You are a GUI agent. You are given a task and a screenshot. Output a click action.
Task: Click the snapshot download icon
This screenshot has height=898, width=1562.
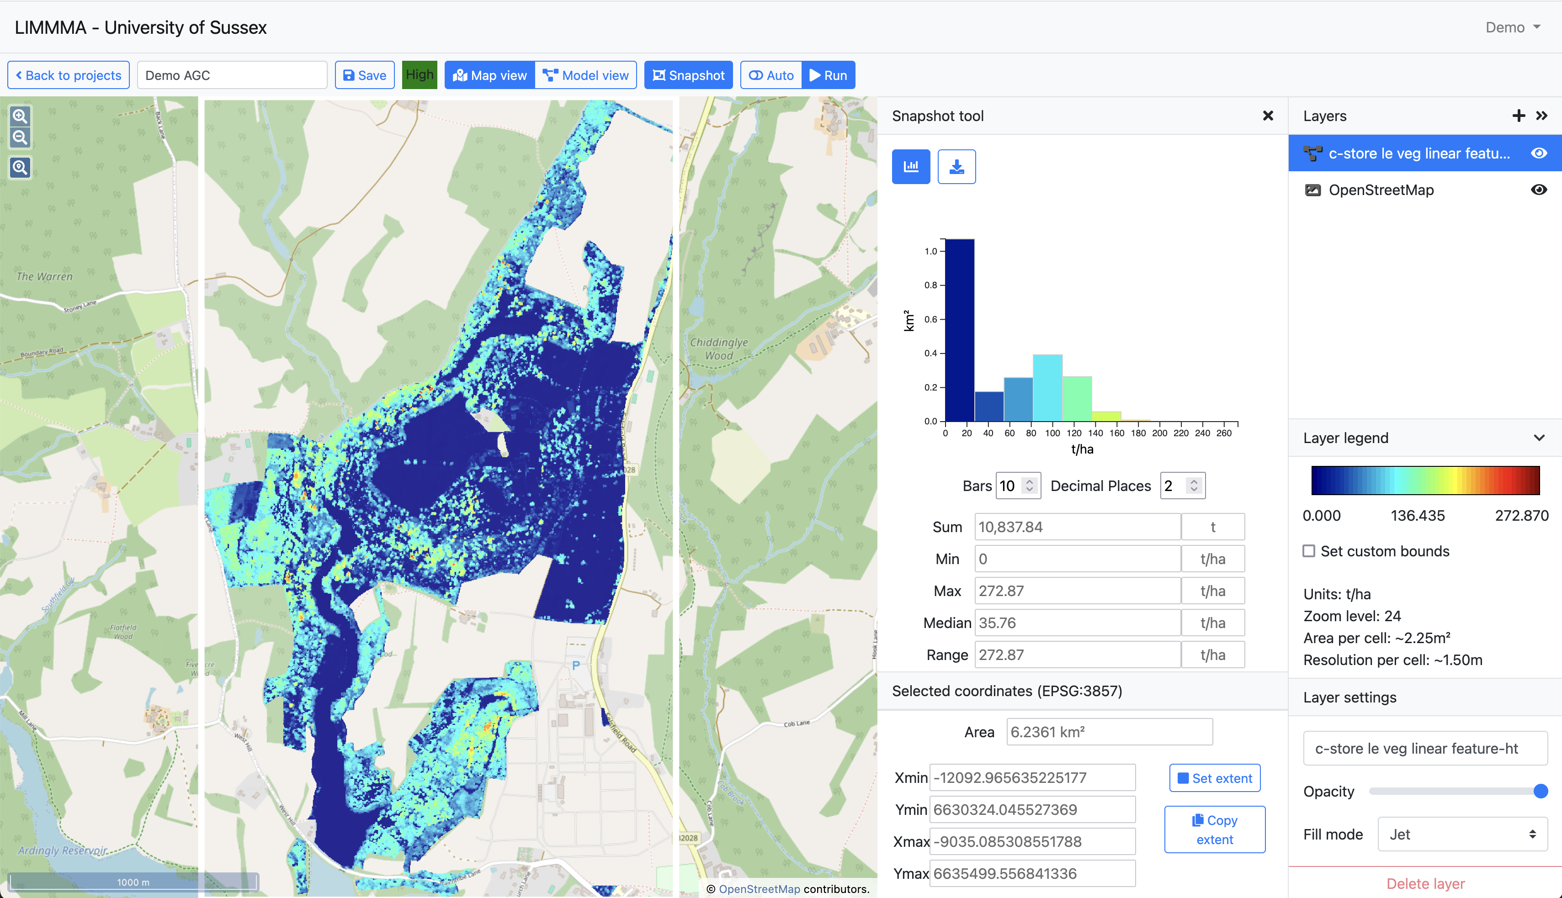click(x=956, y=167)
